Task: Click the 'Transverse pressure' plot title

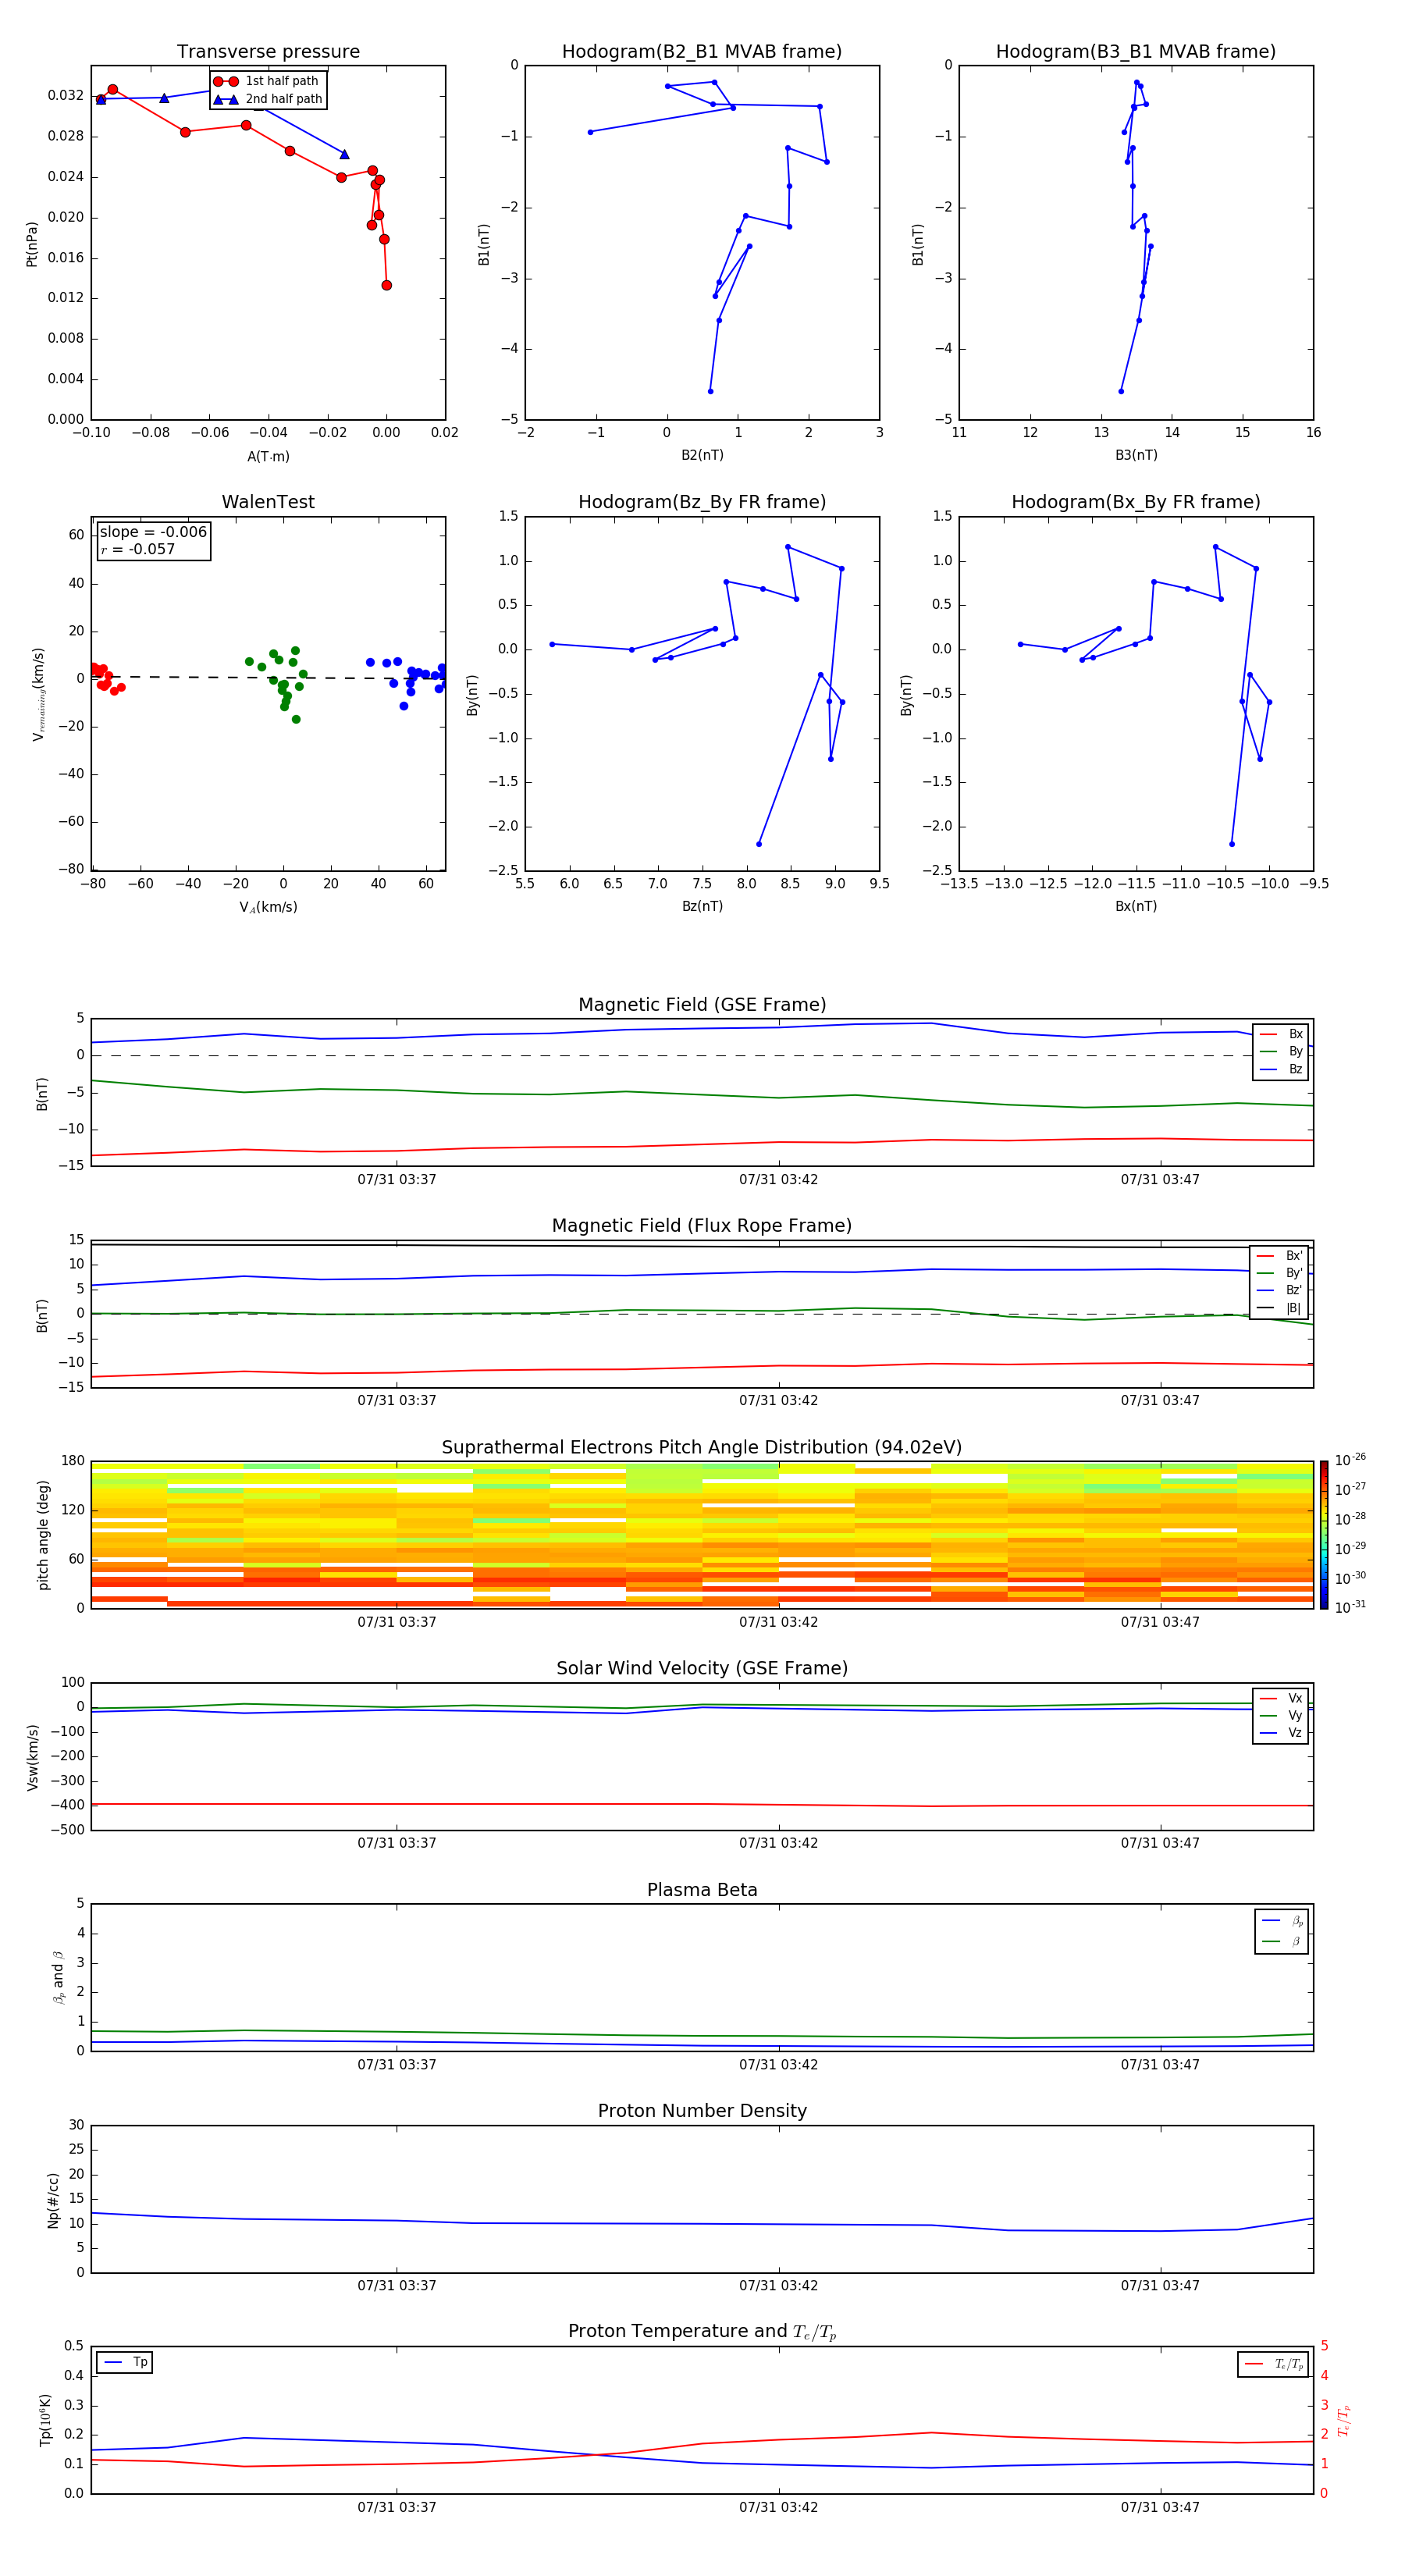Action: coord(268,51)
